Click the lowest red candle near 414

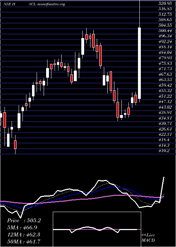click(15, 145)
